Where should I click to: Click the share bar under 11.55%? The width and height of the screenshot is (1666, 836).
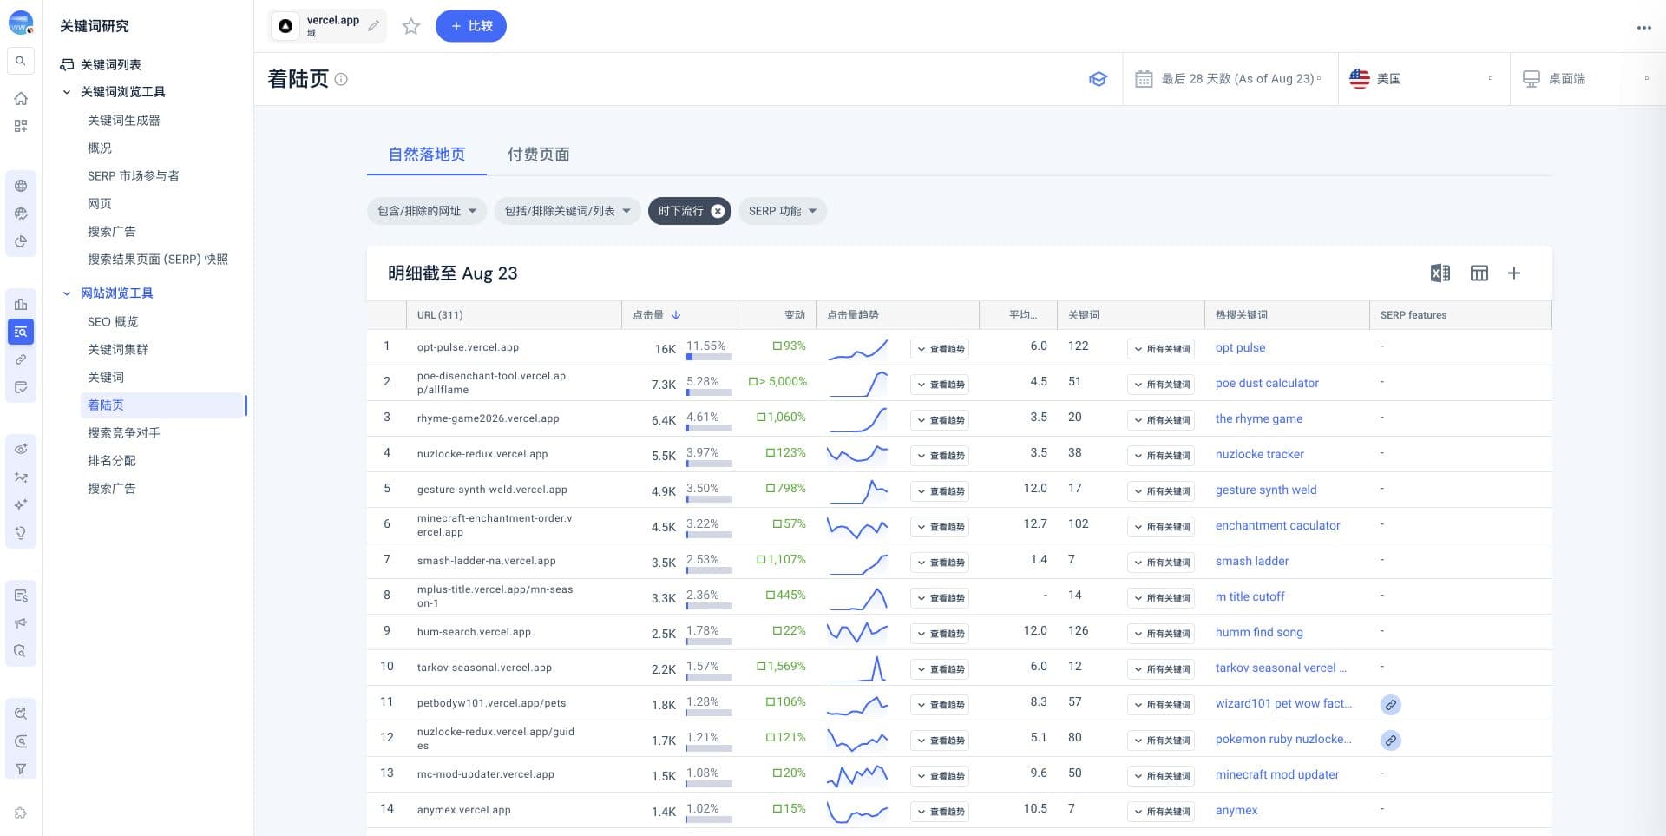pyautogui.click(x=709, y=357)
